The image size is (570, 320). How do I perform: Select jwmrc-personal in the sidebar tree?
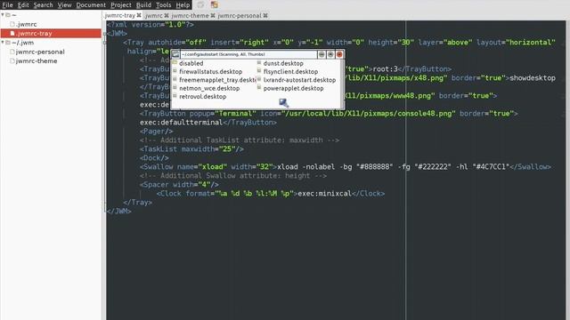tap(40, 52)
